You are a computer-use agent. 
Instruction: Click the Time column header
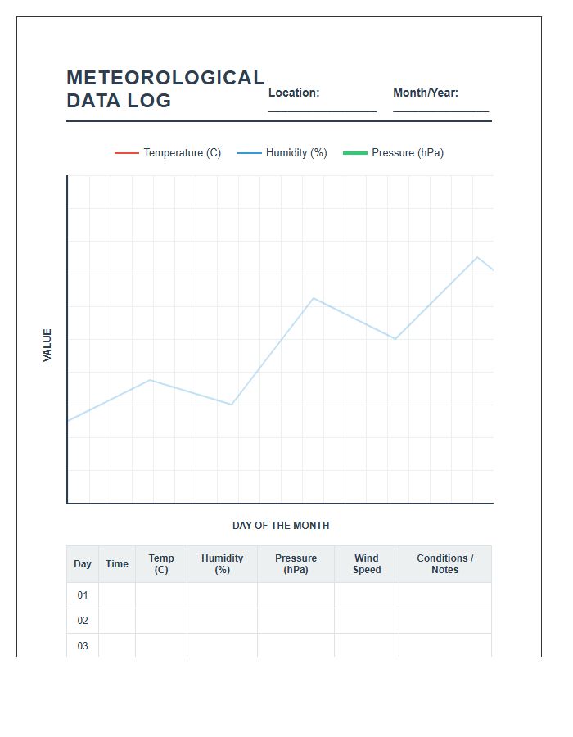[117, 564]
